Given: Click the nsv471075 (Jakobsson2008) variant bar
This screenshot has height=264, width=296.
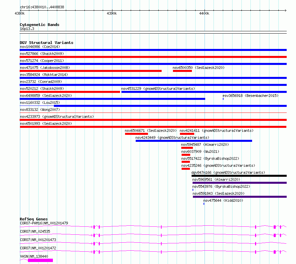Looking at the screenshot, I should (90, 71).
